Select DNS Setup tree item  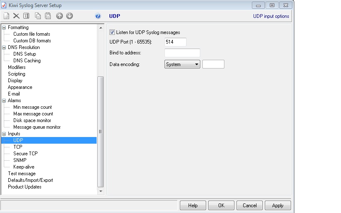(x=25, y=54)
